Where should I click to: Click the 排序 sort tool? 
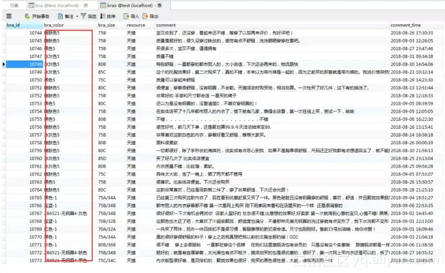coord(108,17)
